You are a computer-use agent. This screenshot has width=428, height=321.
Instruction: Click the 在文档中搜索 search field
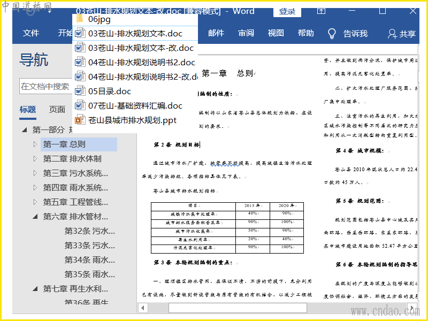pyautogui.click(x=45, y=87)
